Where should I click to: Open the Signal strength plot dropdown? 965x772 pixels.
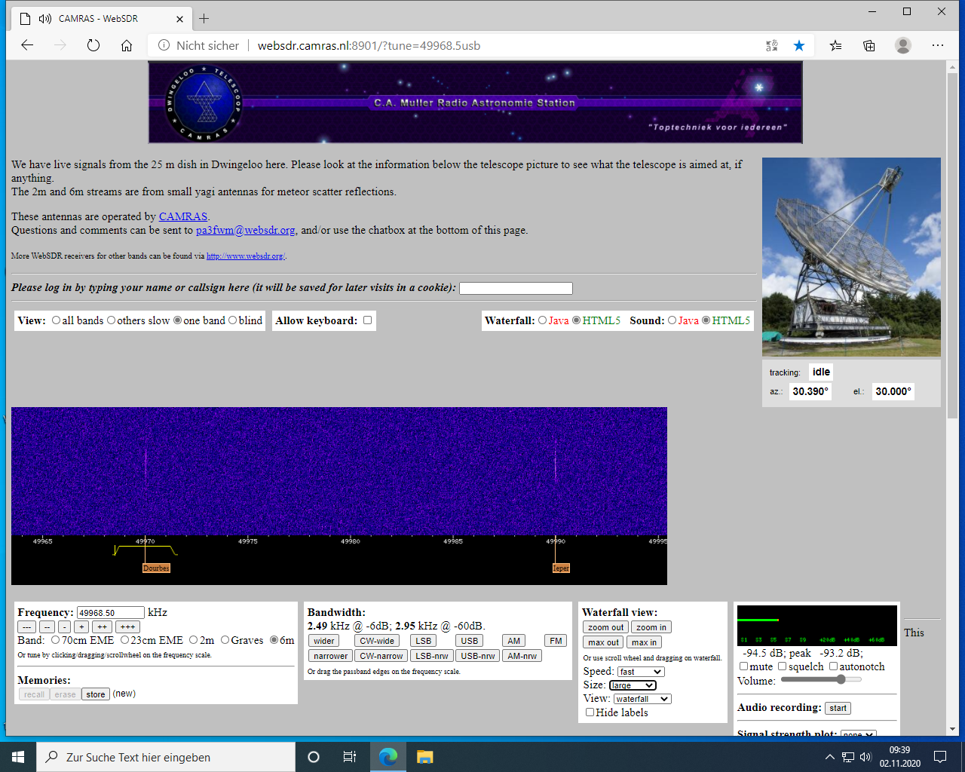pos(859,734)
